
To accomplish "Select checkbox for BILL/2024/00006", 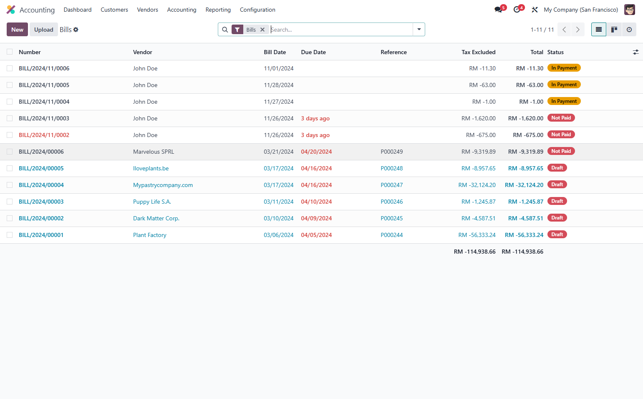I will (10, 152).
